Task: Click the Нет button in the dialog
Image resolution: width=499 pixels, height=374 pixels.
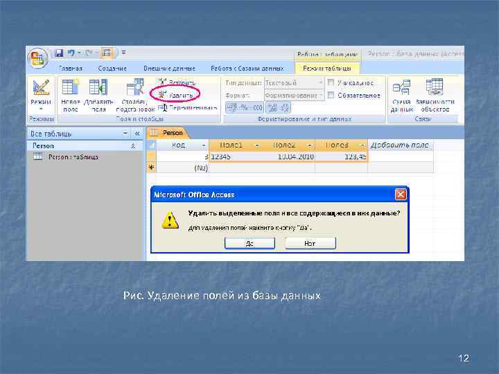Action: (x=310, y=243)
